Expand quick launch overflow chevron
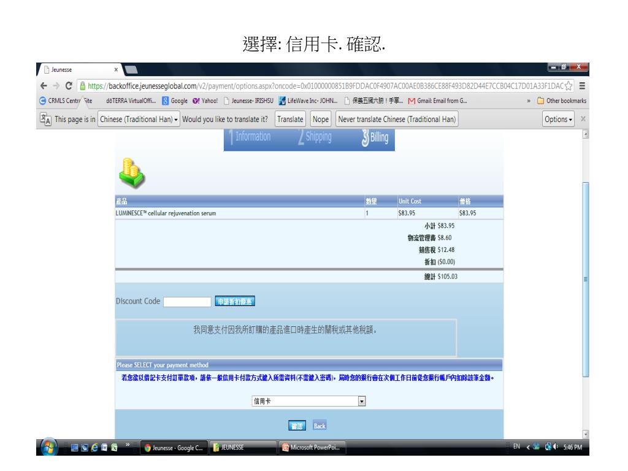 click(128, 444)
